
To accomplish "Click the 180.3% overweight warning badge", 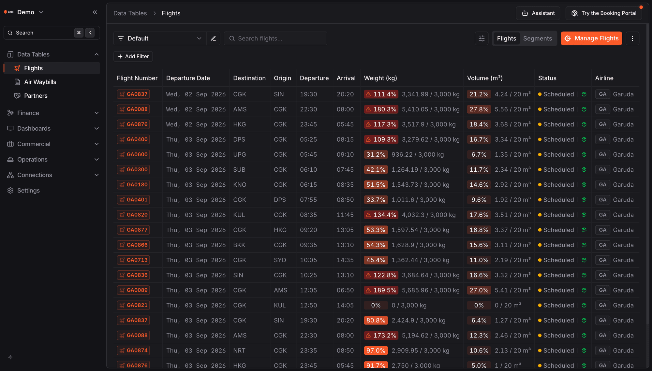I will coord(381,109).
